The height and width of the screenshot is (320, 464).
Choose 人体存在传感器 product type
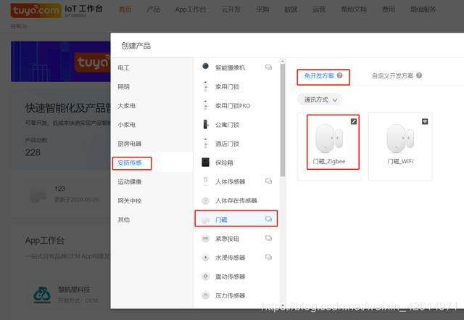pyautogui.click(x=236, y=200)
